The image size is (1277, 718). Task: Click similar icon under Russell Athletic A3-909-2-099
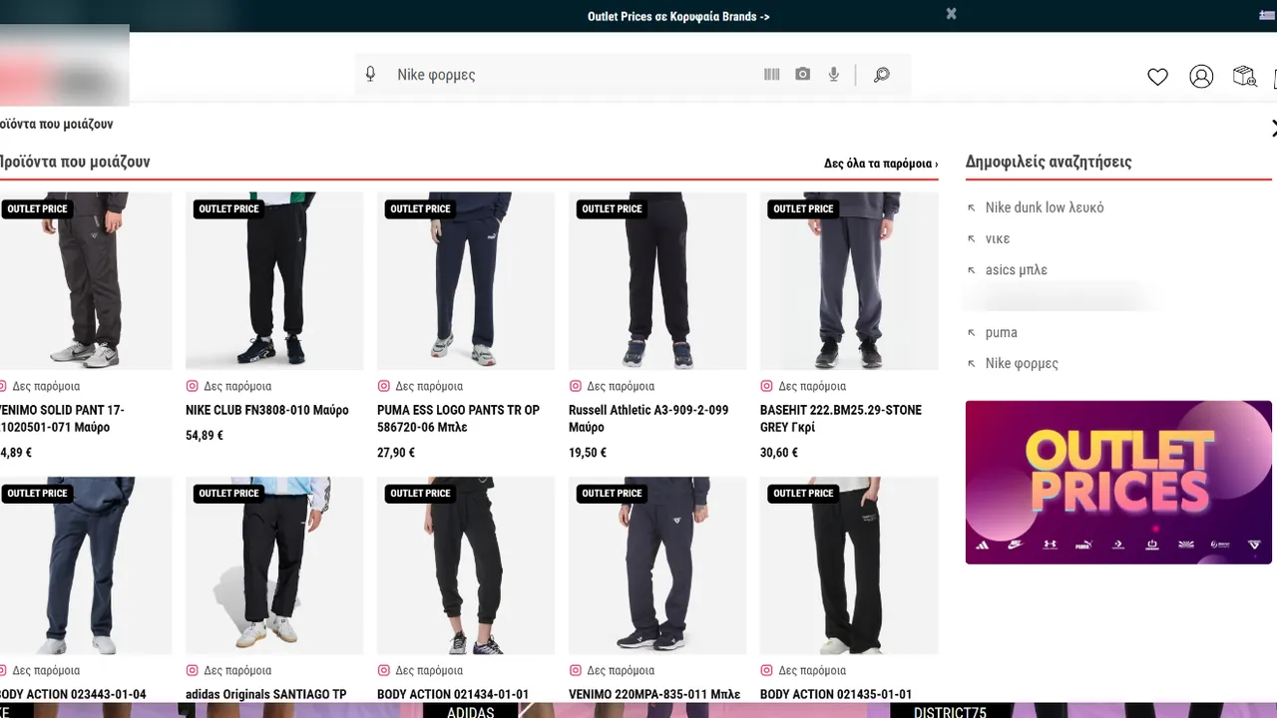[x=576, y=386]
